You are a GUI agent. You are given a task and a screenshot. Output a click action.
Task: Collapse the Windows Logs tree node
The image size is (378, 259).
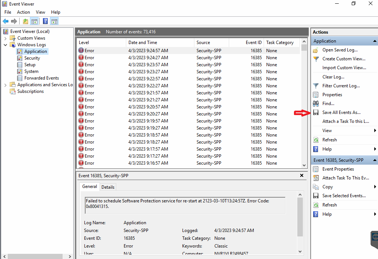[5, 45]
